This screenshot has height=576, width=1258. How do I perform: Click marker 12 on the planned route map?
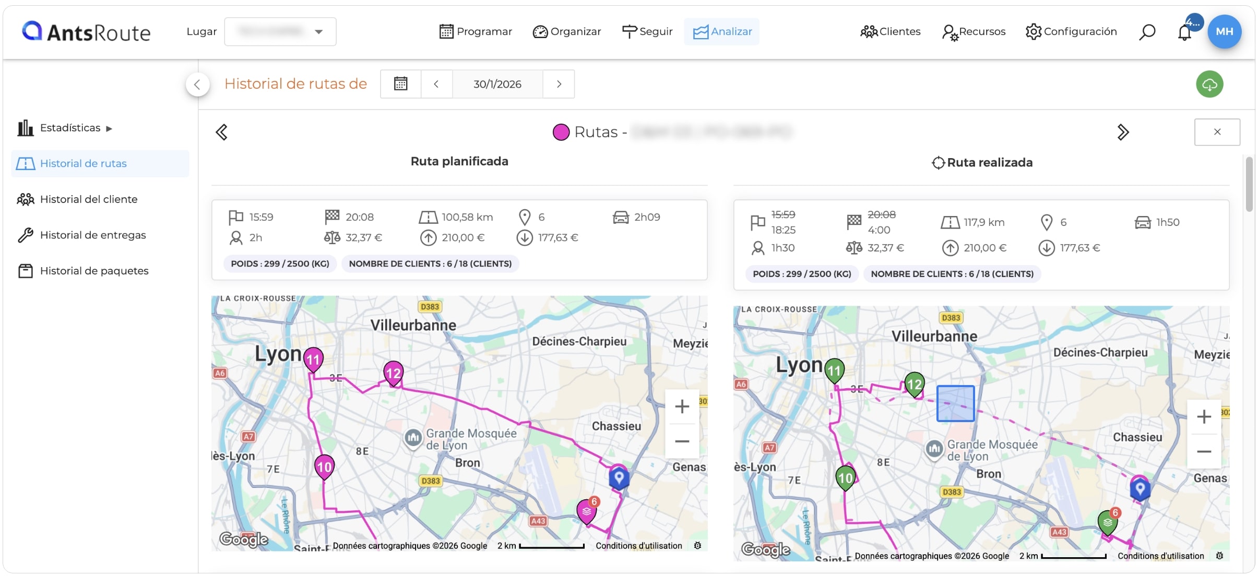coord(393,374)
